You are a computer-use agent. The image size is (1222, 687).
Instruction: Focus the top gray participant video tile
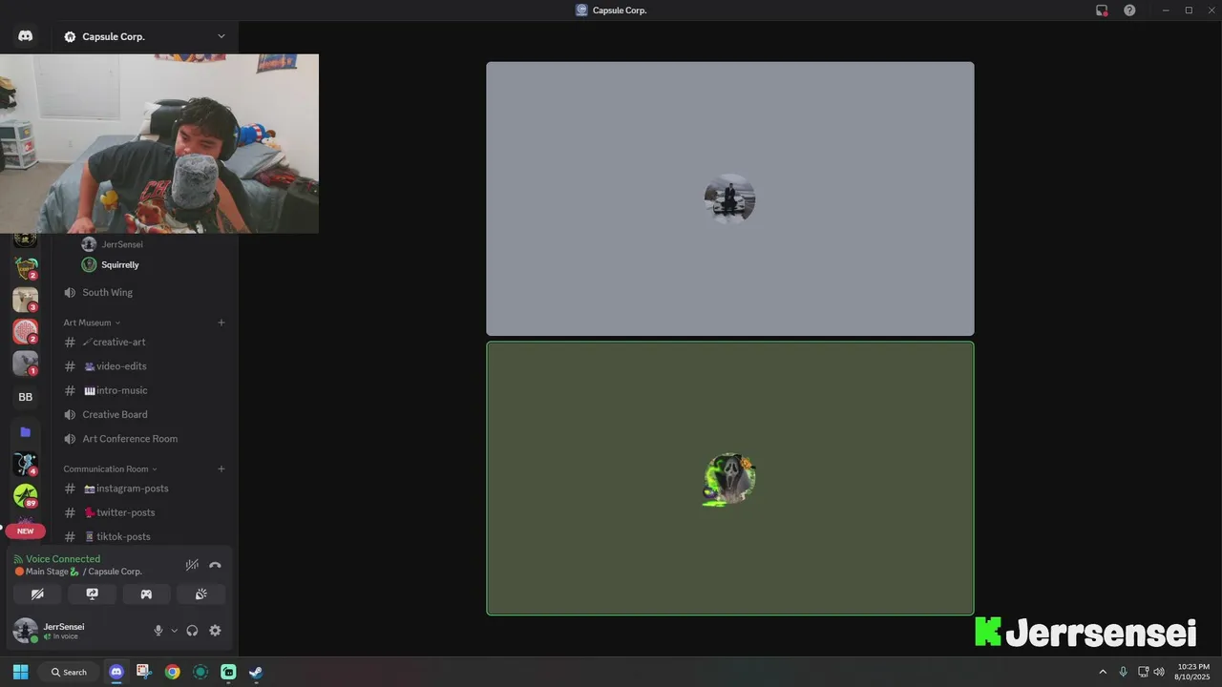click(730, 198)
